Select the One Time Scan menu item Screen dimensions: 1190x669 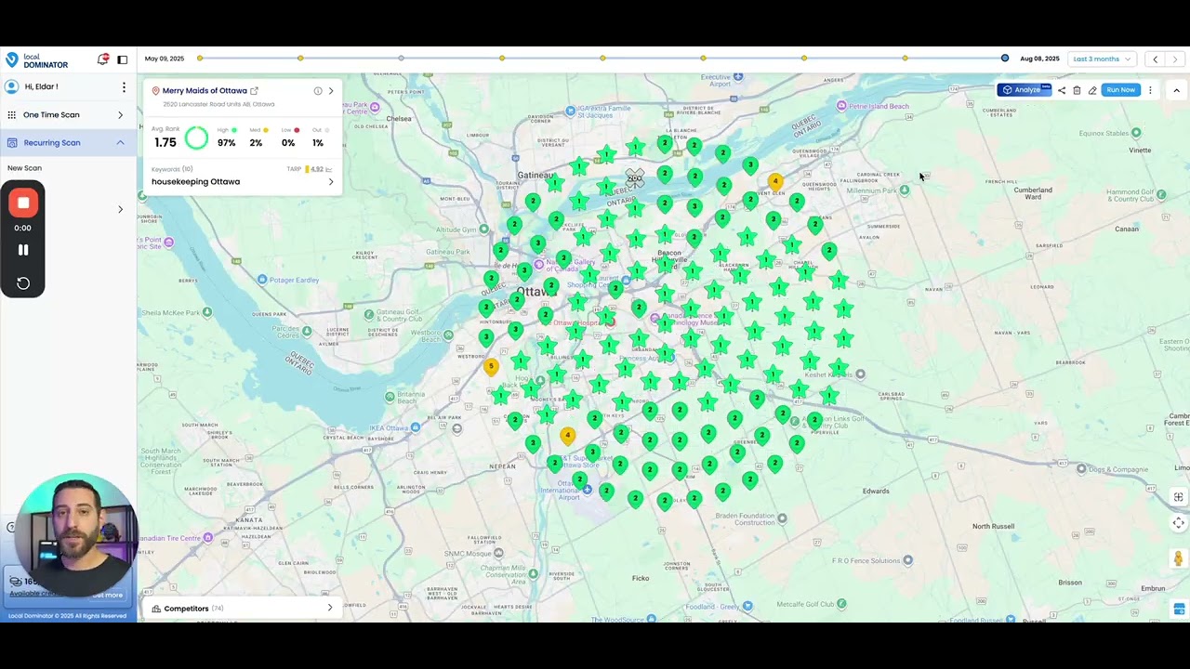point(68,115)
